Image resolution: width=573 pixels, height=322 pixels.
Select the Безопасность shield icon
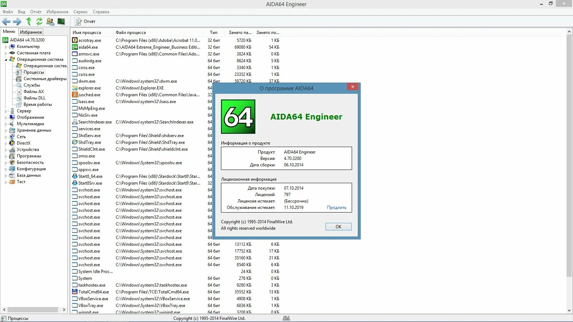point(12,162)
